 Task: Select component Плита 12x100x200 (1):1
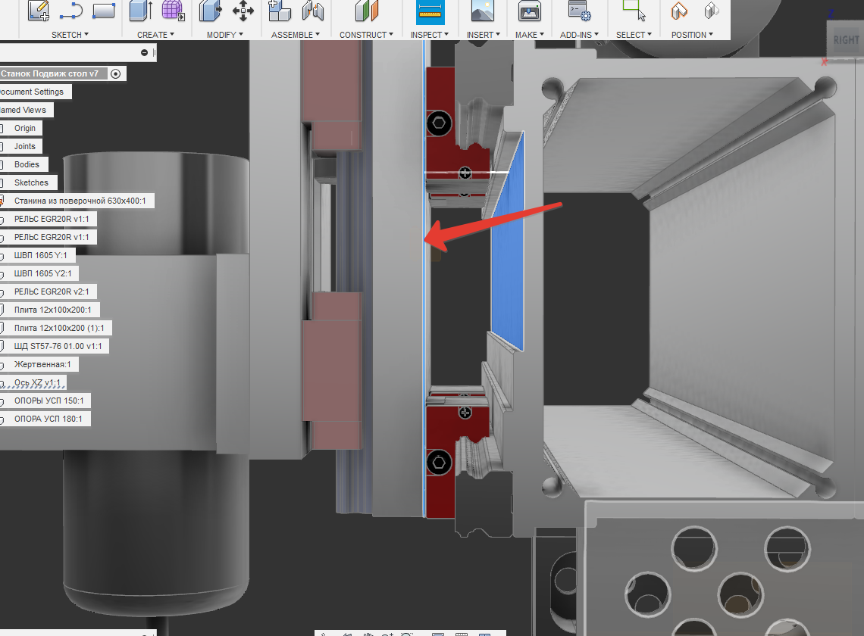click(x=59, y=328)
